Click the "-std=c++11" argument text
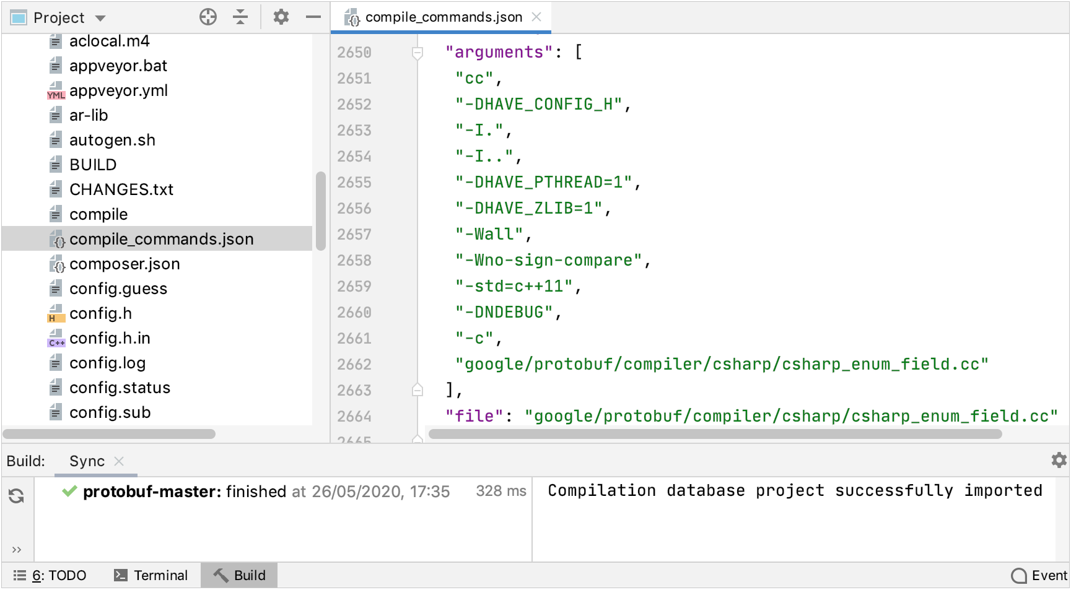1071x590 pixels. click(x=514, y=287)
